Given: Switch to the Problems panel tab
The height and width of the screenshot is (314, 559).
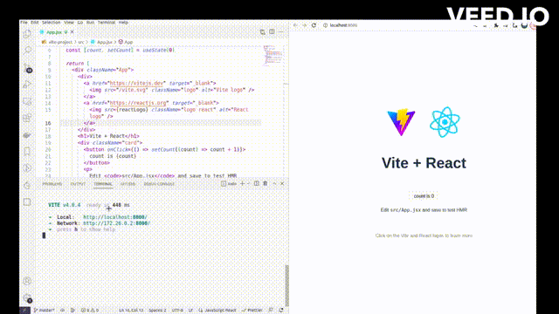Looking at the screenshot, I should point(52,184).
